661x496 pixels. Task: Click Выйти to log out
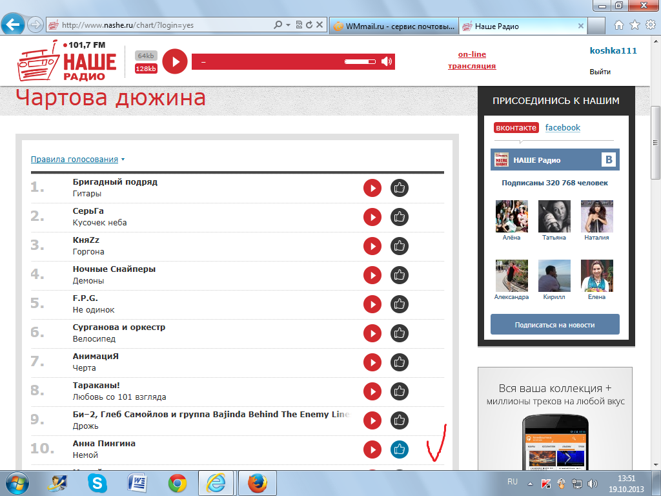600,72
